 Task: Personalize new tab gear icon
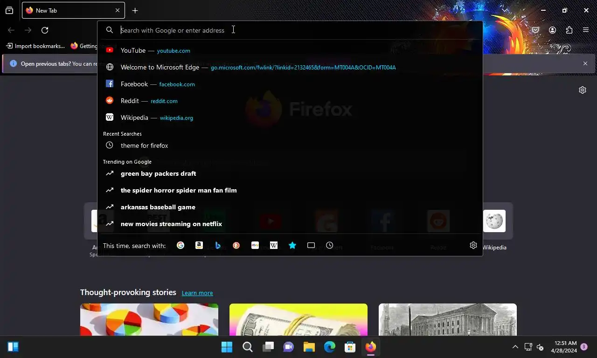[x=583, y=90]
